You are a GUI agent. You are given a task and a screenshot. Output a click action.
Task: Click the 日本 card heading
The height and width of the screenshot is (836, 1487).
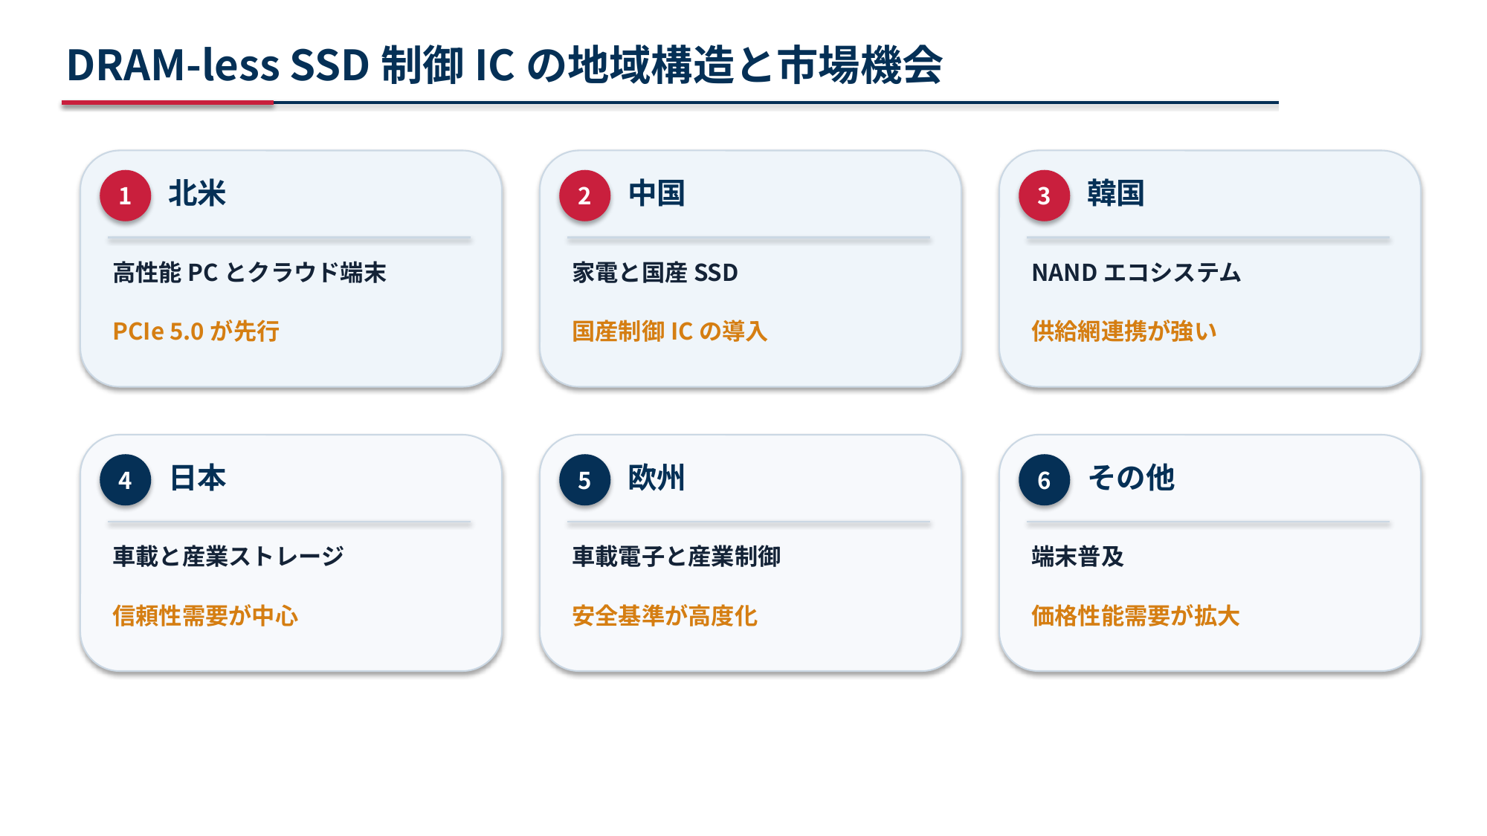198,478
